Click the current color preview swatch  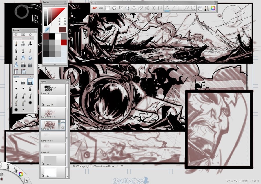62,30
